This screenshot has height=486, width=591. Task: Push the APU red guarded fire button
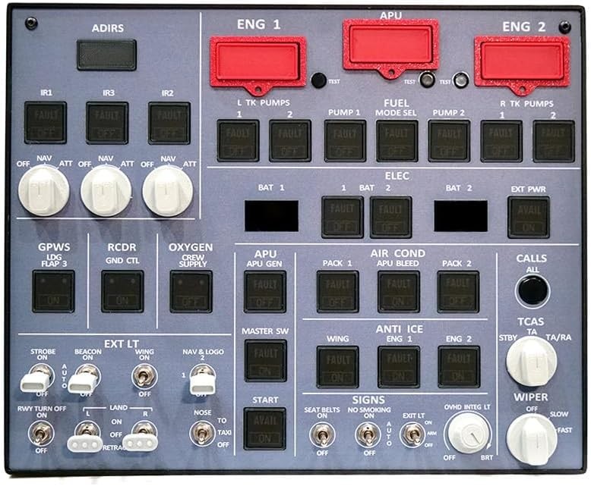pyautogui.click(x=391, y=46)
